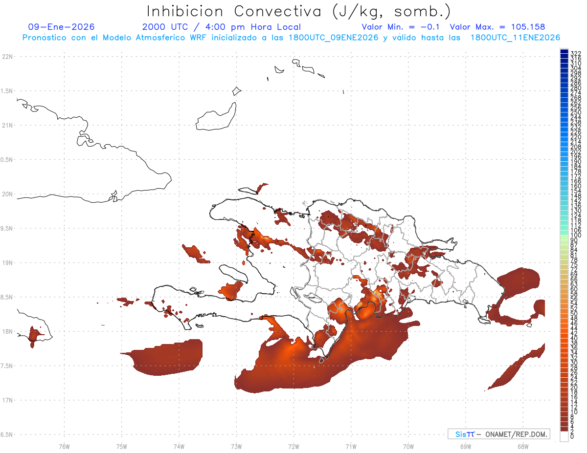Click the title 'Inhibicion Convectiva (J/kg, somb.)'
This screenshot has width=587, height=453.
299,11
